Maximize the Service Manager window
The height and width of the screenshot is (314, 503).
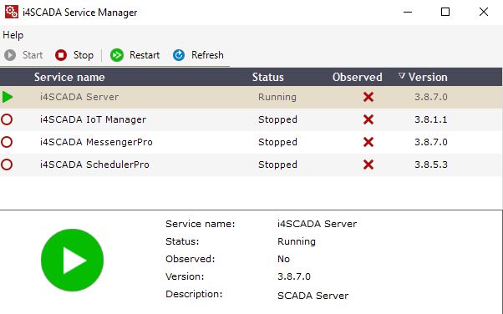pyautogui.click(x=445, y=13)
